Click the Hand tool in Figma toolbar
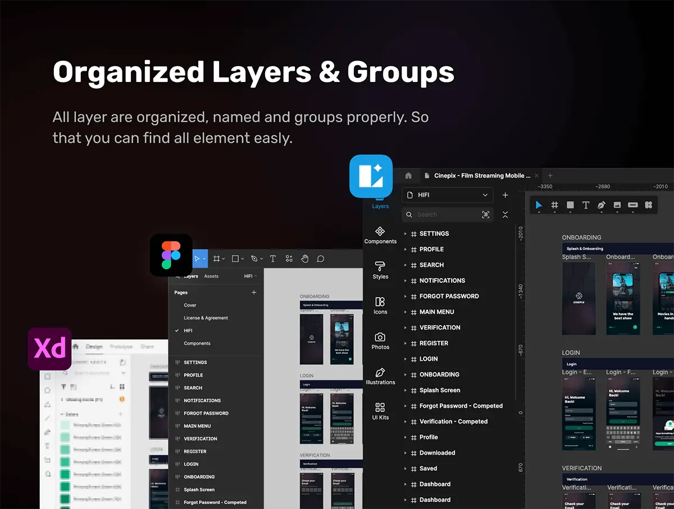 coord(304,259)
